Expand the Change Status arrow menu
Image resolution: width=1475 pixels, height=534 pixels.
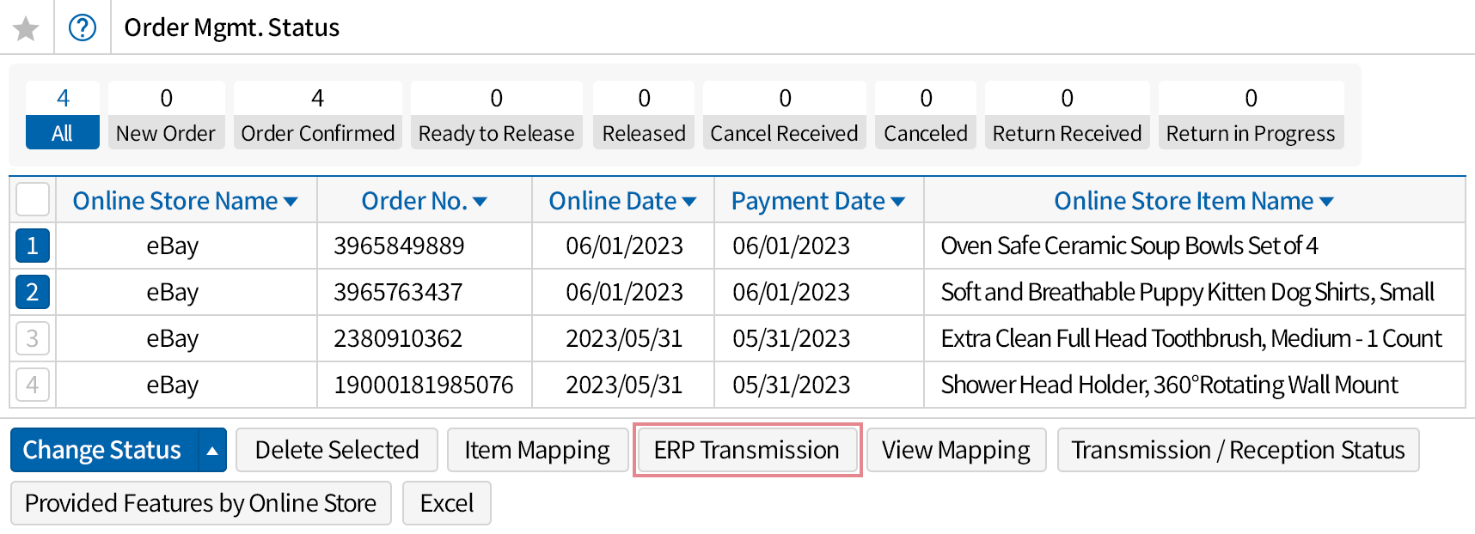point(211,451)
